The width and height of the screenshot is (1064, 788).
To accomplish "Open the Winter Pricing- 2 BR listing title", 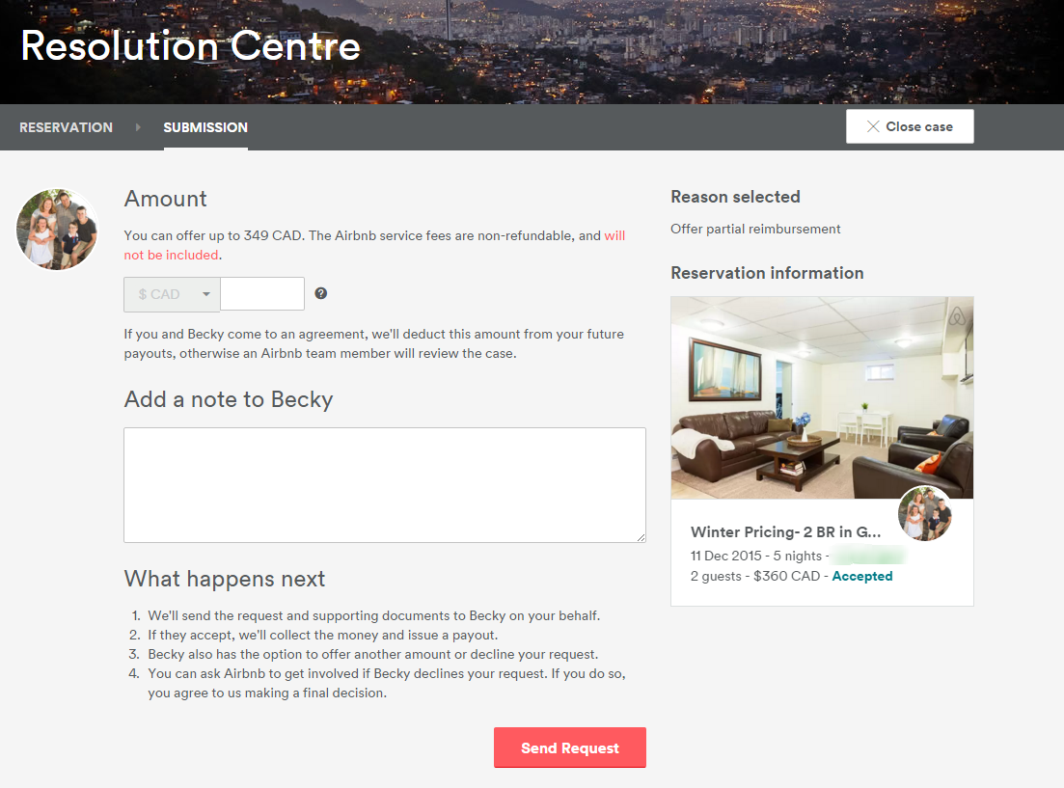I will pyautogui.click(x=785, y=531).
